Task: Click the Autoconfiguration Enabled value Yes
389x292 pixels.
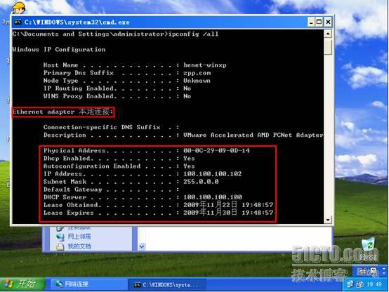Action: click(189, 166)
